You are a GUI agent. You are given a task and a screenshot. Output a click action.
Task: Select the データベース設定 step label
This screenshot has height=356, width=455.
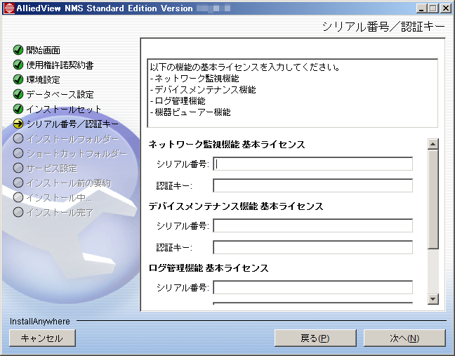click(60, 94)
